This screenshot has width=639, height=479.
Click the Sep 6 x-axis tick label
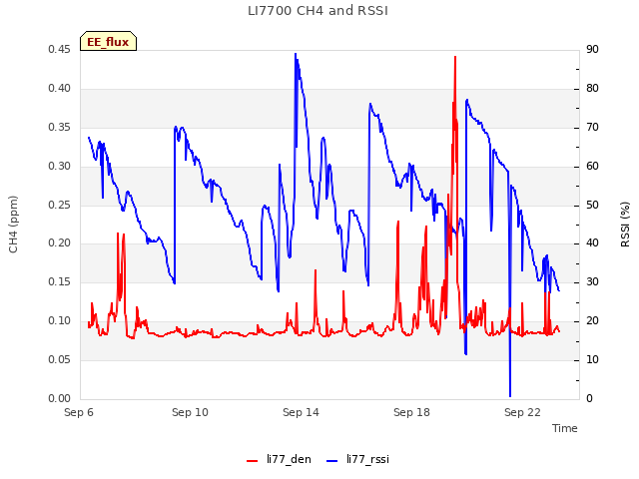pyautogui.click(x=79, y=412)
